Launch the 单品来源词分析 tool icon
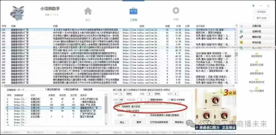The width and height of the screenshot is (276, 135). tap(257, 79)
